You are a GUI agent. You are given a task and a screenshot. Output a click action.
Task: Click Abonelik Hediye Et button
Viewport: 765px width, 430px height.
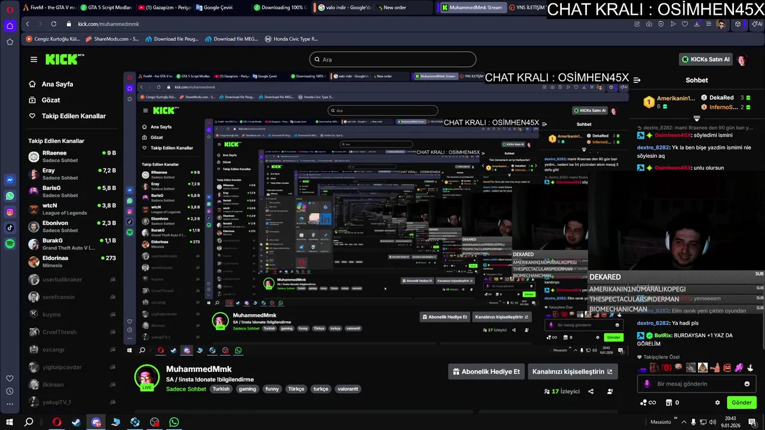point(486,371)
